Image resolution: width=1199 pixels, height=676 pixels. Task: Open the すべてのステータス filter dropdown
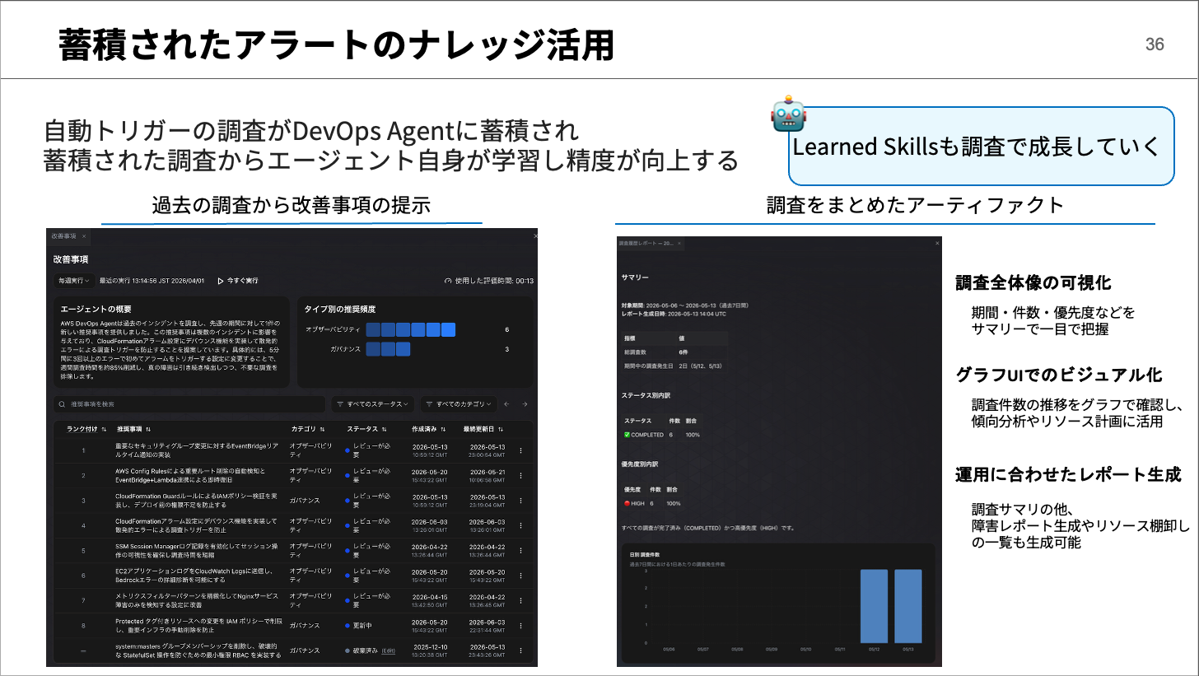click(x=373, y=404)
